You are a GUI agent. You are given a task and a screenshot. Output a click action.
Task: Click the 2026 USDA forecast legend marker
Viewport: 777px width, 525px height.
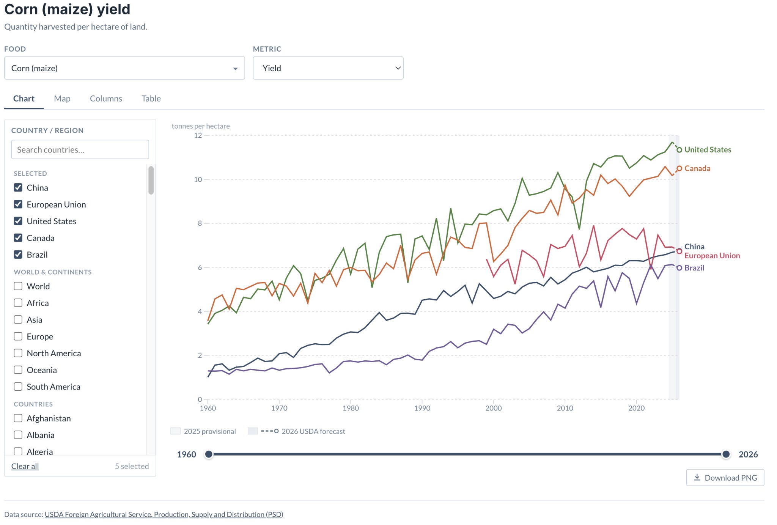[x=270, y=431]
